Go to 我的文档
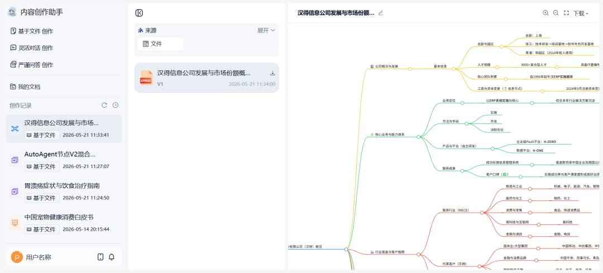Image resolution: width=603 pixels, height=273 pixels. (x=25, y=87)
